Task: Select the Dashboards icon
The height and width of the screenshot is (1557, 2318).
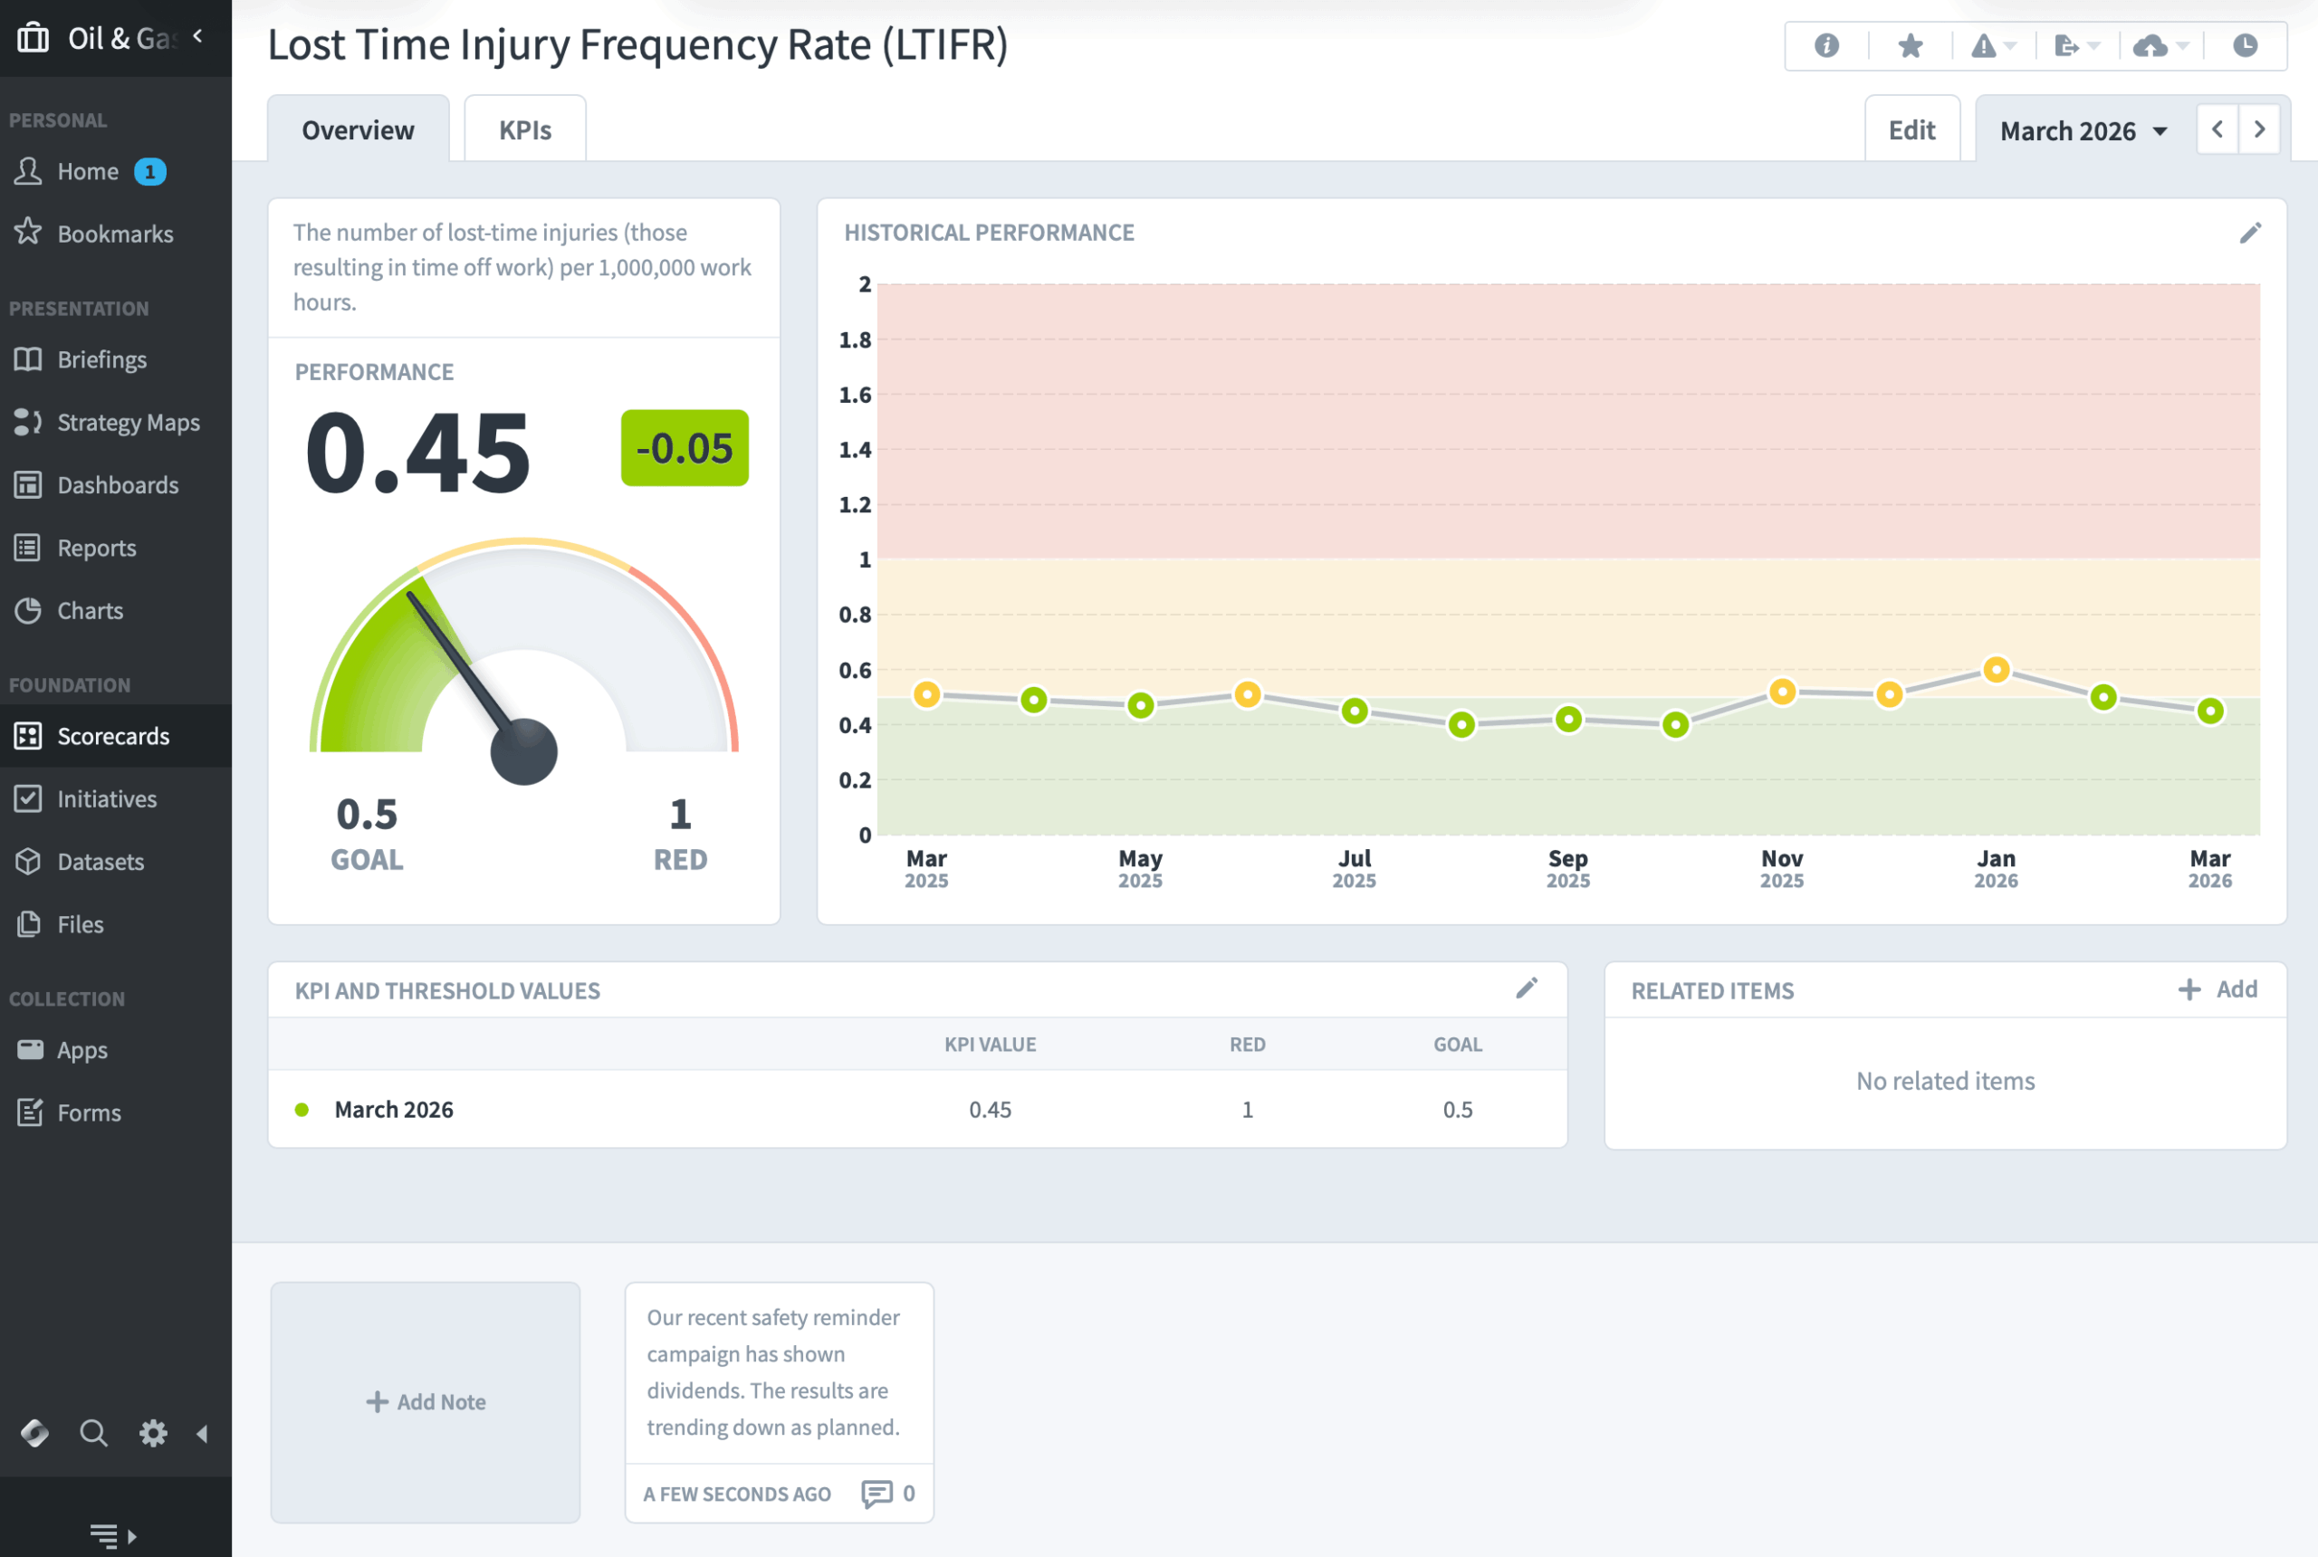Action: click(x=30, y=484)
